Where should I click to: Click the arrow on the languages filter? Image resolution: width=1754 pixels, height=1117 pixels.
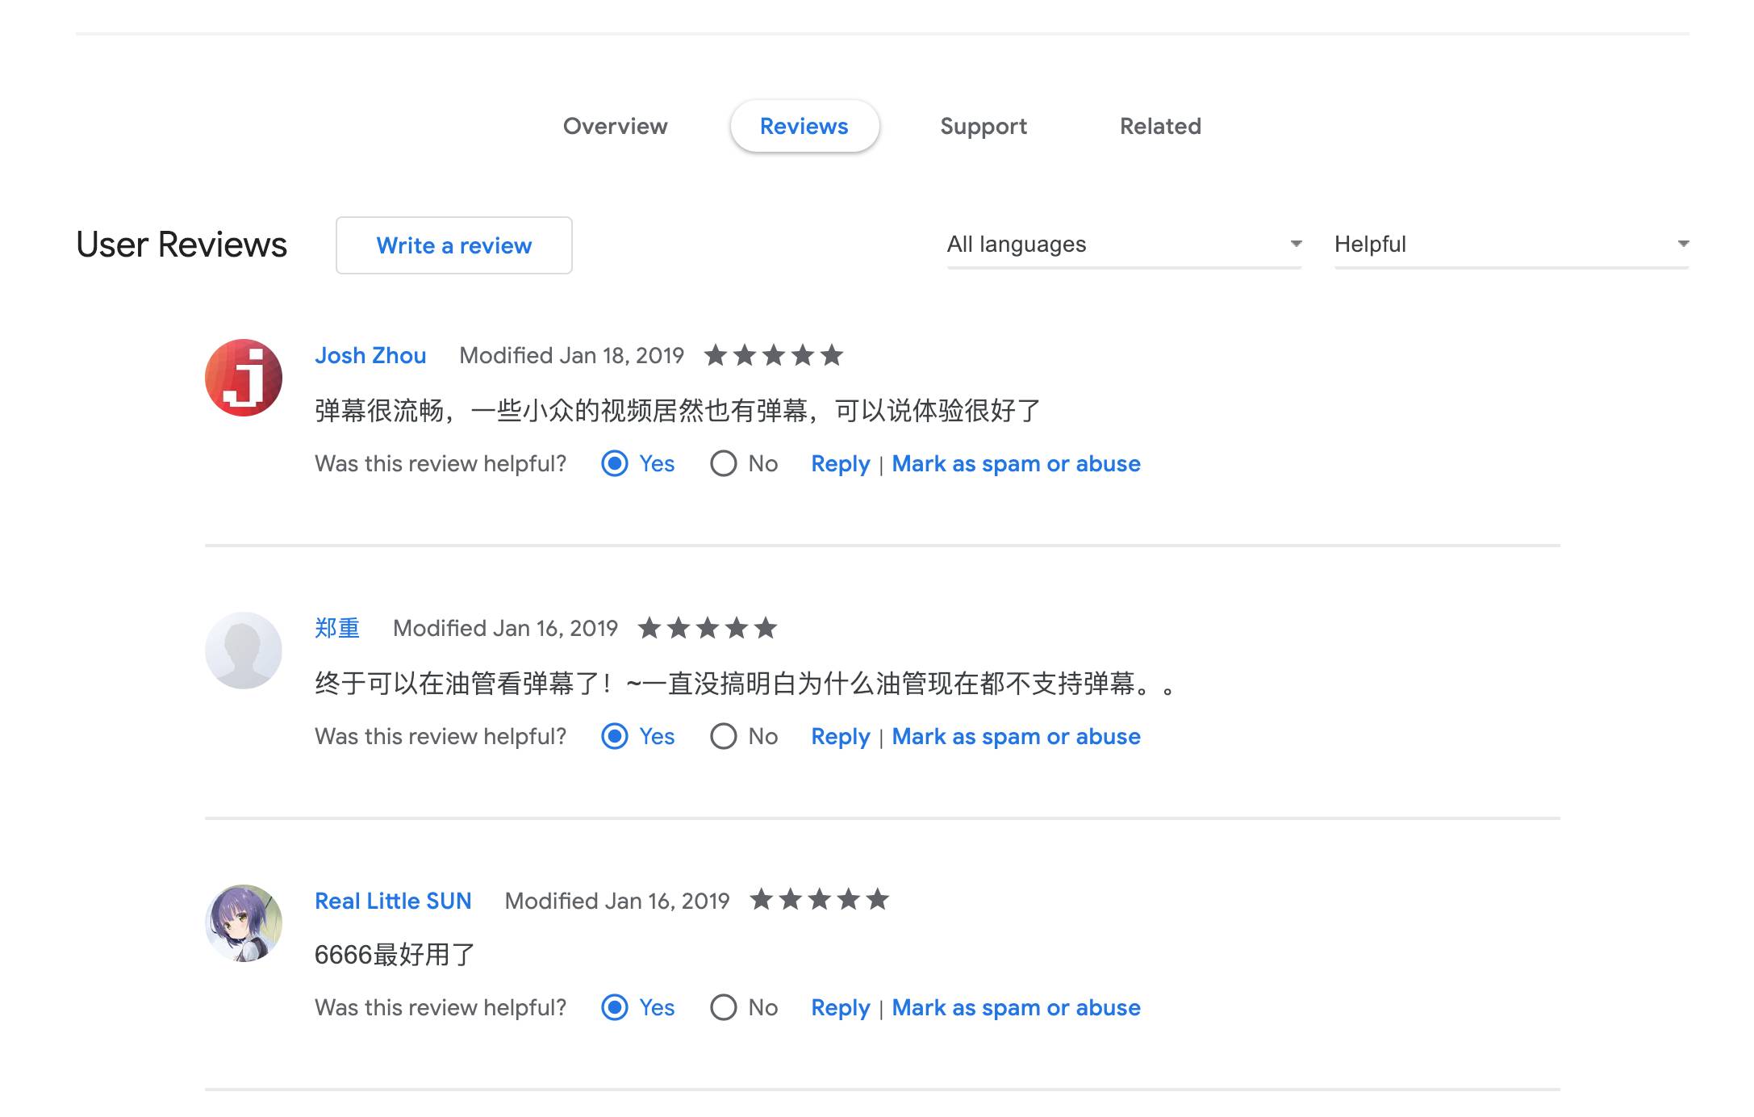click(1296, 244)
